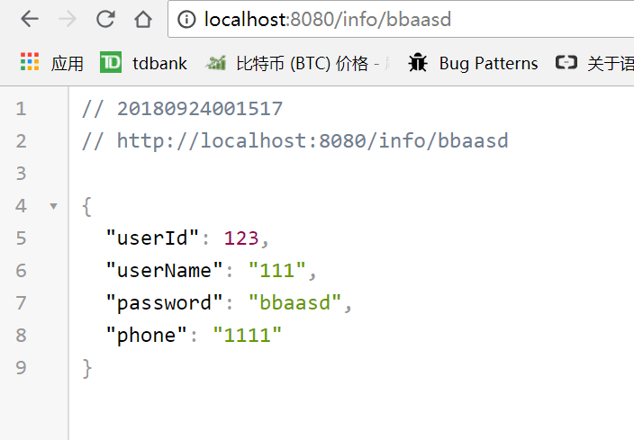Click the commented localhost URL on line 2

coord(312,141)
